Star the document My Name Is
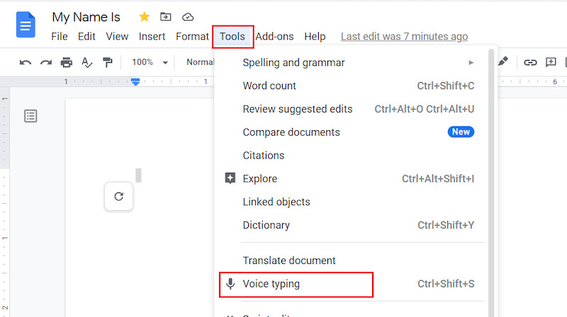Image resolution: width=567 pixels, height=317 pixels. click(145, 17)
